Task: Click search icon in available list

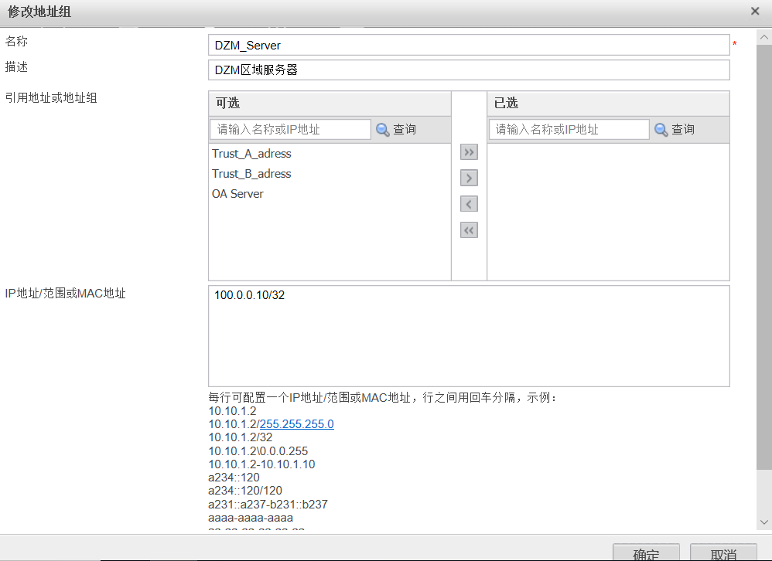Action: tap(383, 130)
